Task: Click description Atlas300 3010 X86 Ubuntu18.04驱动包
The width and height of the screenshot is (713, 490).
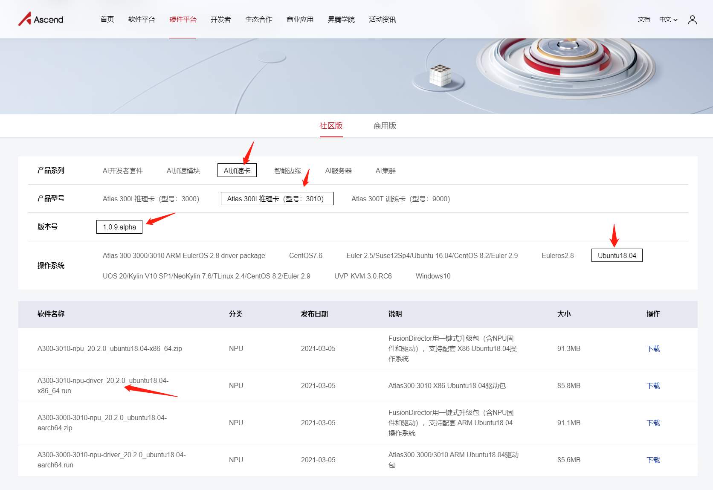Action: pyautogui.click(x=447, y=386)
